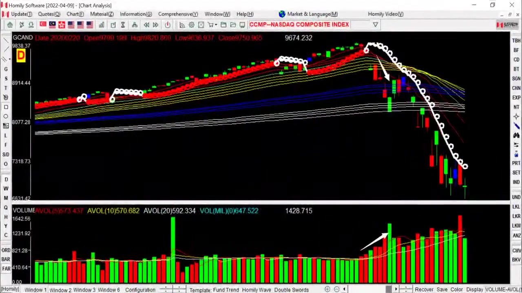Image resolution: width=522 pixels, height=293 pixels.
Task: Jump to the next stock (forward arrows)
Action: (155, 25)
